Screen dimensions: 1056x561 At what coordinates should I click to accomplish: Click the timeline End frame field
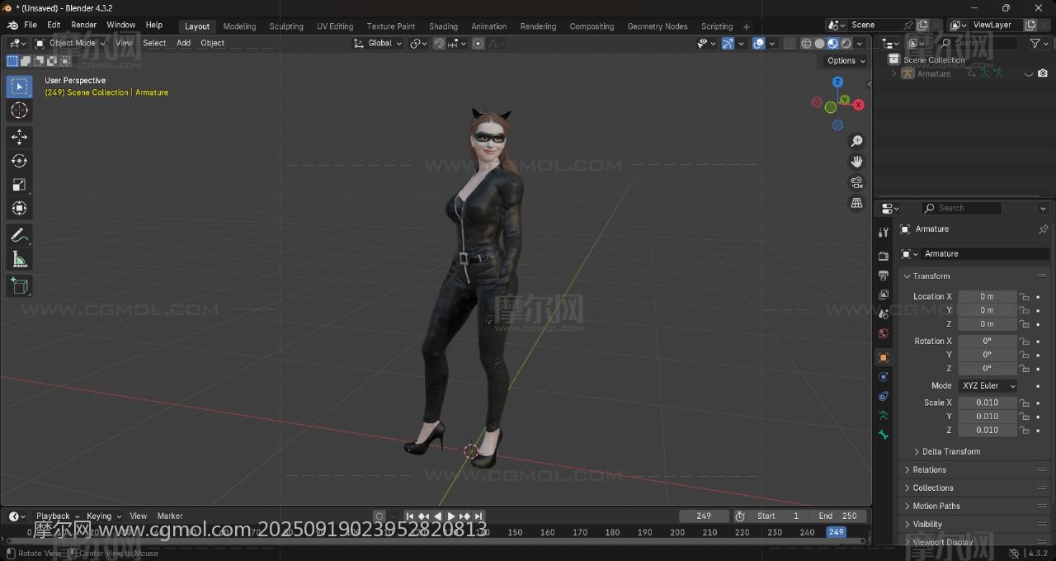[x=838, y=516]
